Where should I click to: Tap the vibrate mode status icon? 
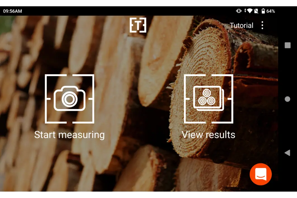[x=239, y=11]
